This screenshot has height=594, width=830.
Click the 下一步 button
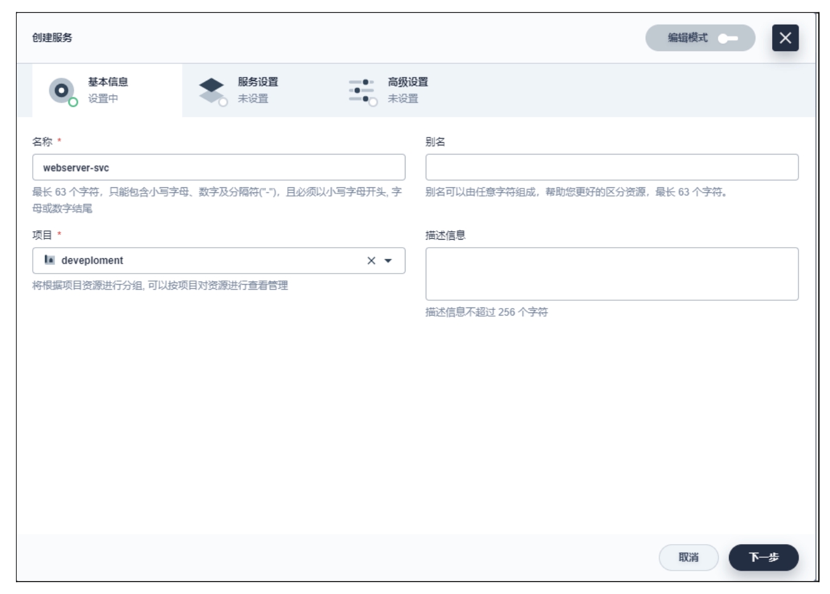pyautogui.click(x=763, y=557)
